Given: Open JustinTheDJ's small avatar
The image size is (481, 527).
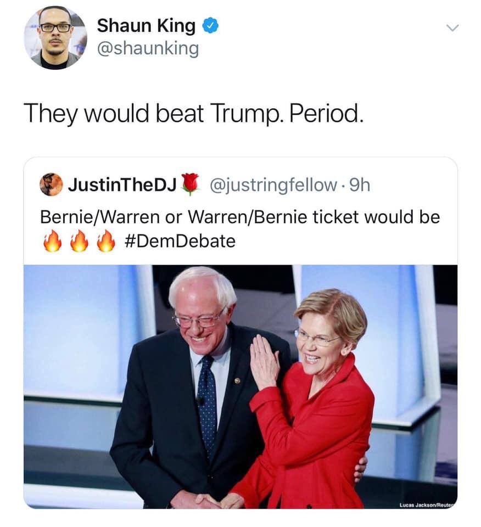Looking at the screenshot, I should [51, 184].
